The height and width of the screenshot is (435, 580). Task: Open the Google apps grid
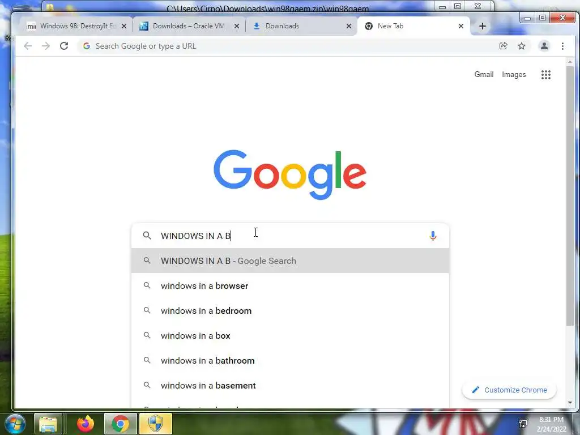pos(546,74)
